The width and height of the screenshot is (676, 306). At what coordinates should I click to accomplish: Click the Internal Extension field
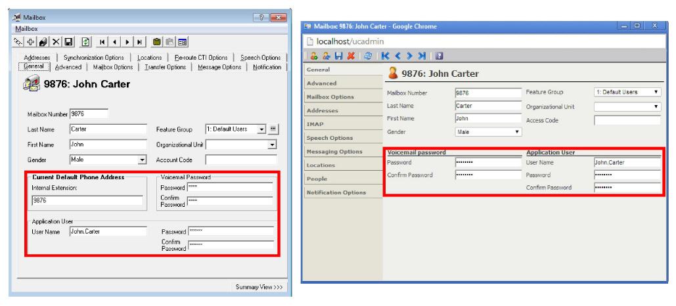[x=87, y=200]
